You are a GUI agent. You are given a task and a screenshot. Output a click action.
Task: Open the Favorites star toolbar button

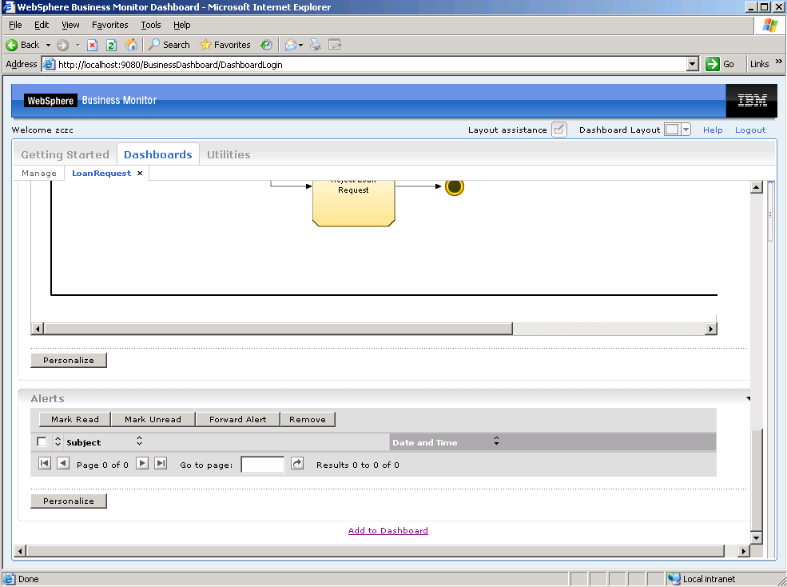pyautogui.click(x=225, y=45)
